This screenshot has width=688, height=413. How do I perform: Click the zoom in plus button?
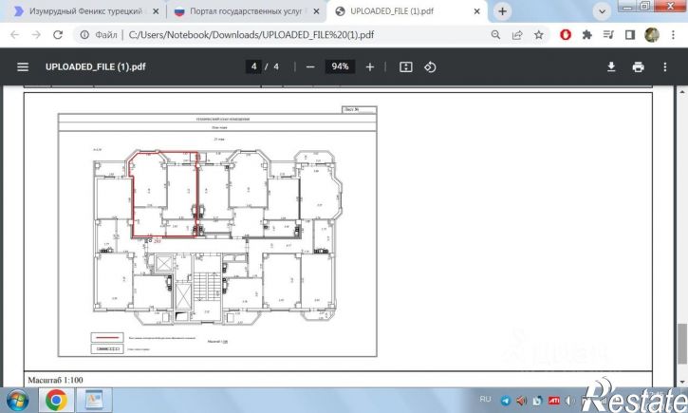tap(370, 67)
